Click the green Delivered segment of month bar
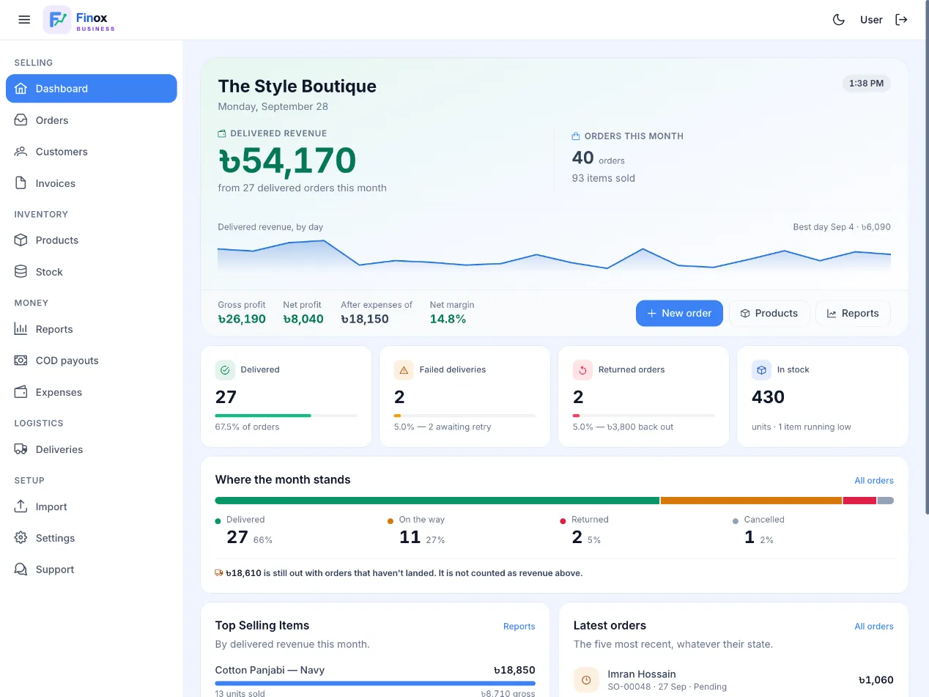929x697 pixels. (x=437, y=501)
